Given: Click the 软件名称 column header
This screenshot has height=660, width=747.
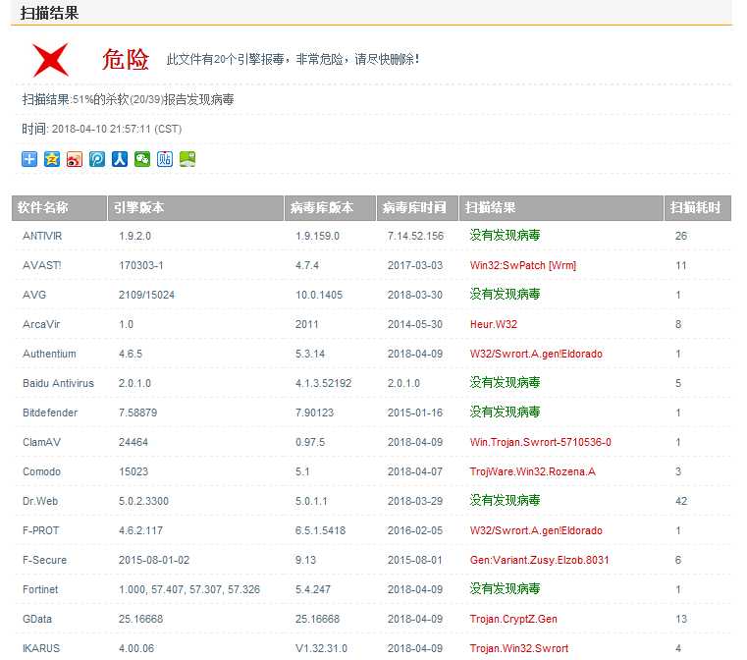Looking at the screenshot, I should click(x=59, y=208).
